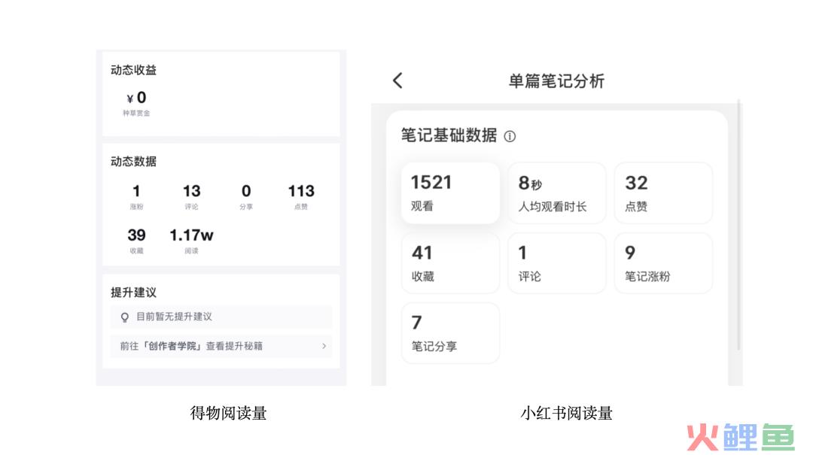Click the scrollbar of the note analysis panel
The width and height of the screenshot is (813, 455).
(738, 226)
